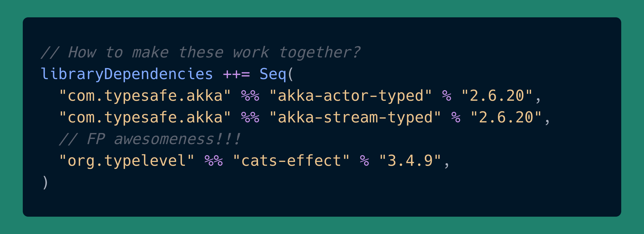
Task: Click the FP awesomeness comment
Action: 150,139
